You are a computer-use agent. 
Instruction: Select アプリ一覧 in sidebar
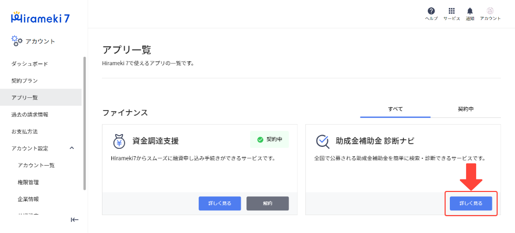pos(41,97)
